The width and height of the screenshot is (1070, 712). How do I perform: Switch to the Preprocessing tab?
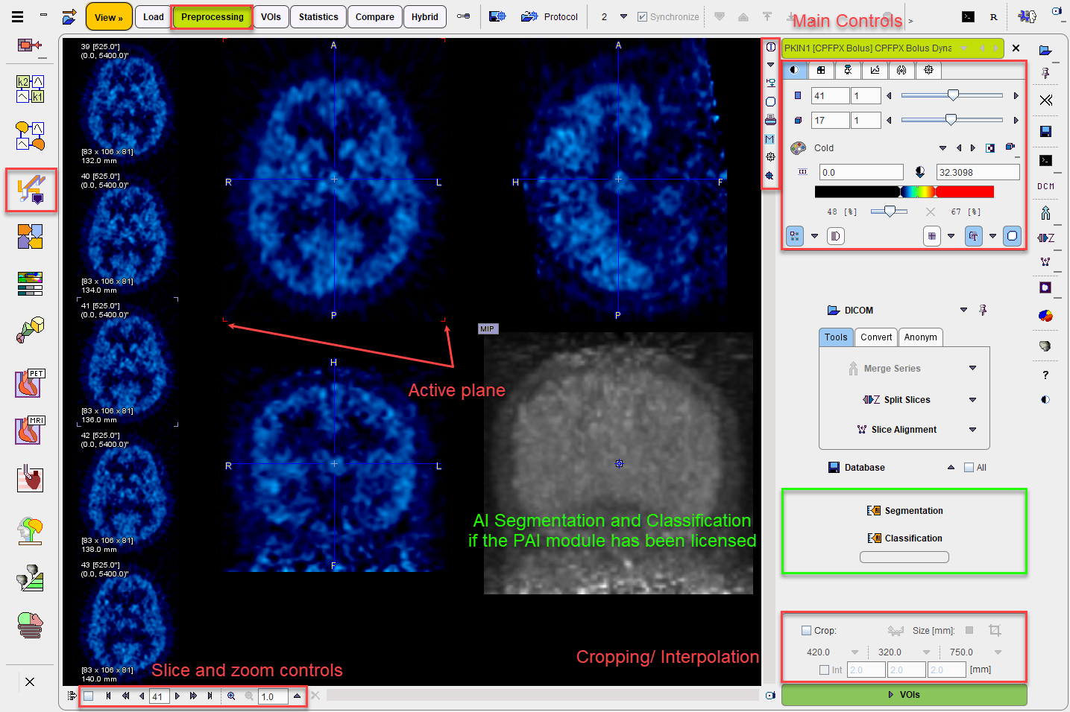click(212, 16)
